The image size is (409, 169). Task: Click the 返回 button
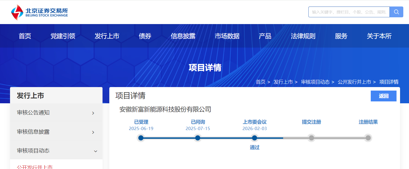click(384, 96)
